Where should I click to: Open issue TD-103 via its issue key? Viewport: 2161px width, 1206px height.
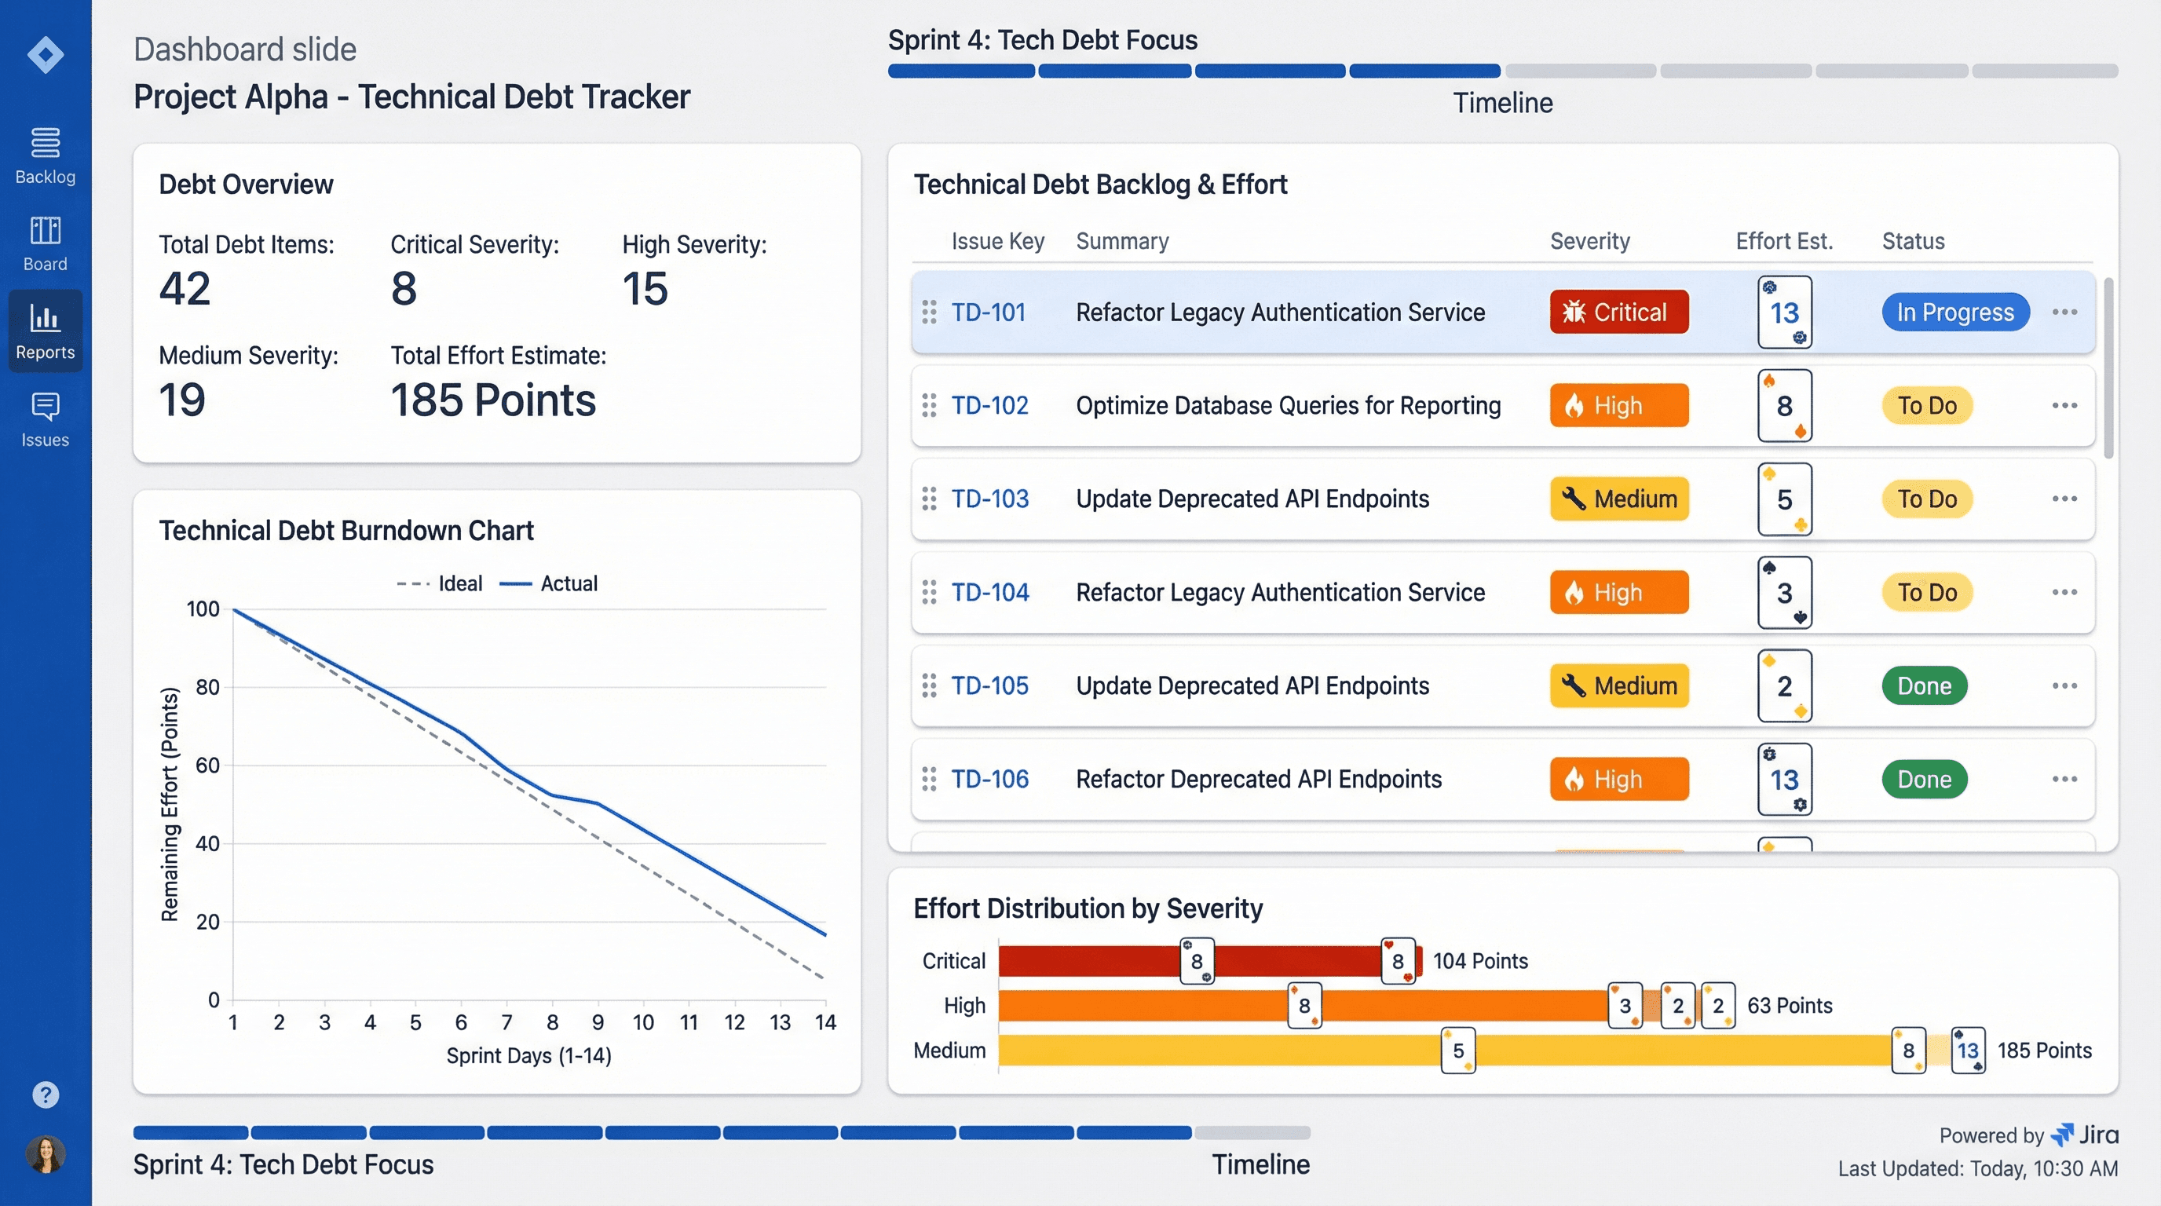point(989,498)
